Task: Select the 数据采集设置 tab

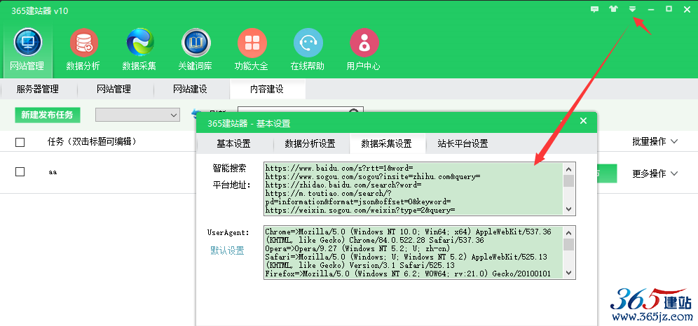Action: click(x=386, y=143)
